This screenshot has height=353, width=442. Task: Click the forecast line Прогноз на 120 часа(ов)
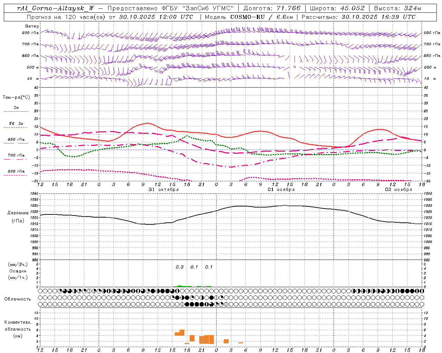[66, 17]
